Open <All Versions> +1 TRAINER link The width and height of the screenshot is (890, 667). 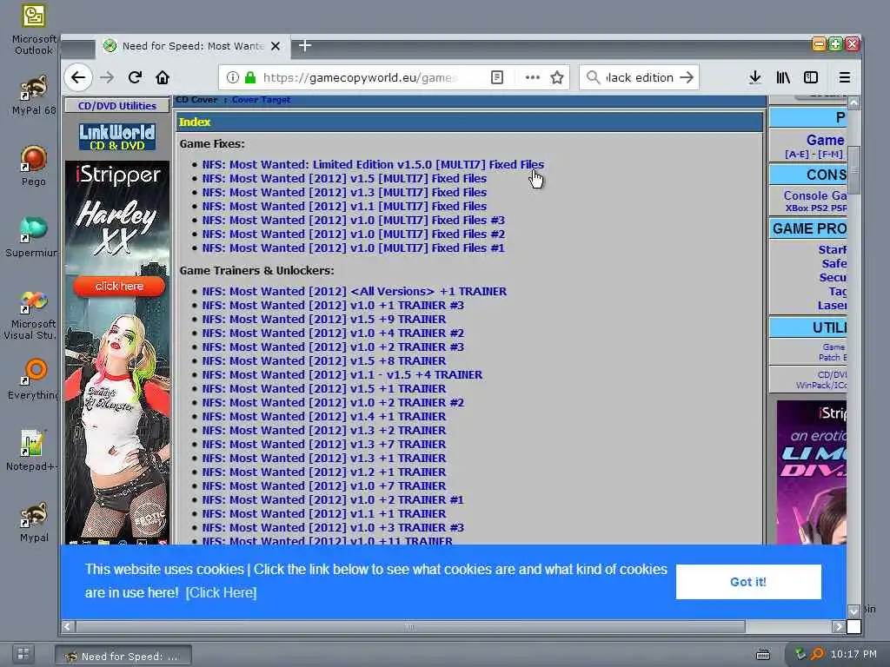[355, 292]
